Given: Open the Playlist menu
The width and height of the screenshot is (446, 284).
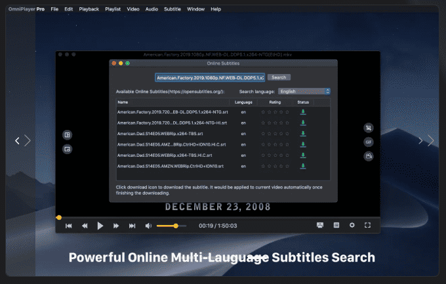Looking at the screenshot, I should coord(113,9).
